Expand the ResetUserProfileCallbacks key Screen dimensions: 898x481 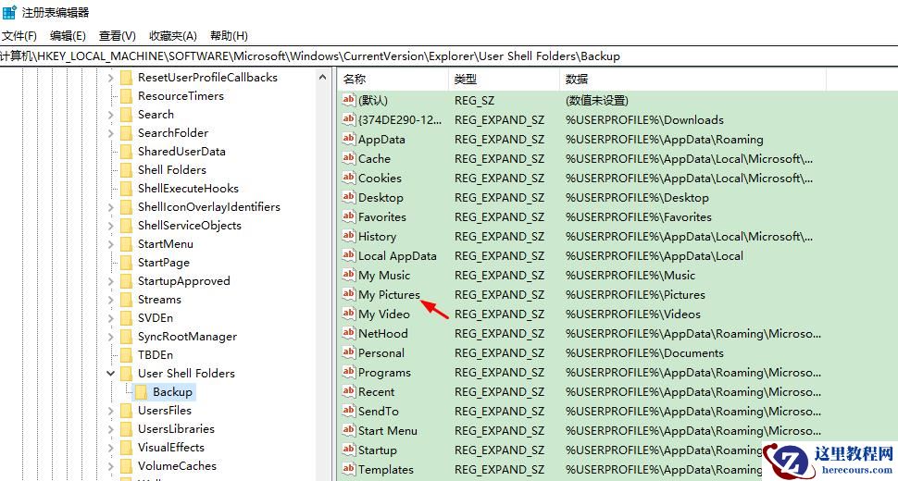110,78
